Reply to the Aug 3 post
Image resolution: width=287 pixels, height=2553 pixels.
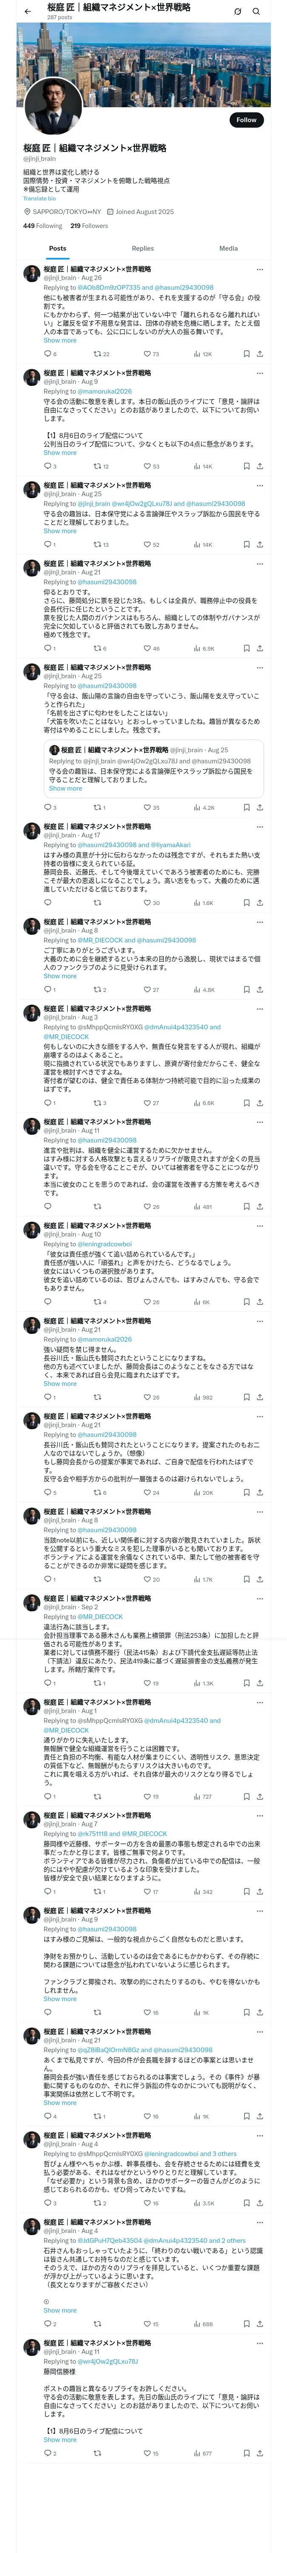[46, 1102]
